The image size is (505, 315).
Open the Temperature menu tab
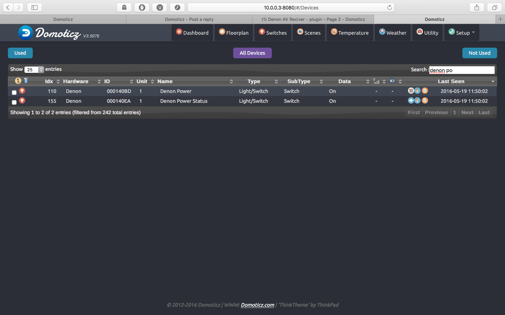350,33
